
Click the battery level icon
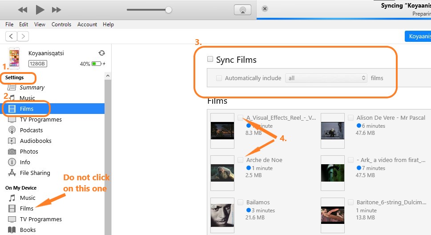coord(97,64)
